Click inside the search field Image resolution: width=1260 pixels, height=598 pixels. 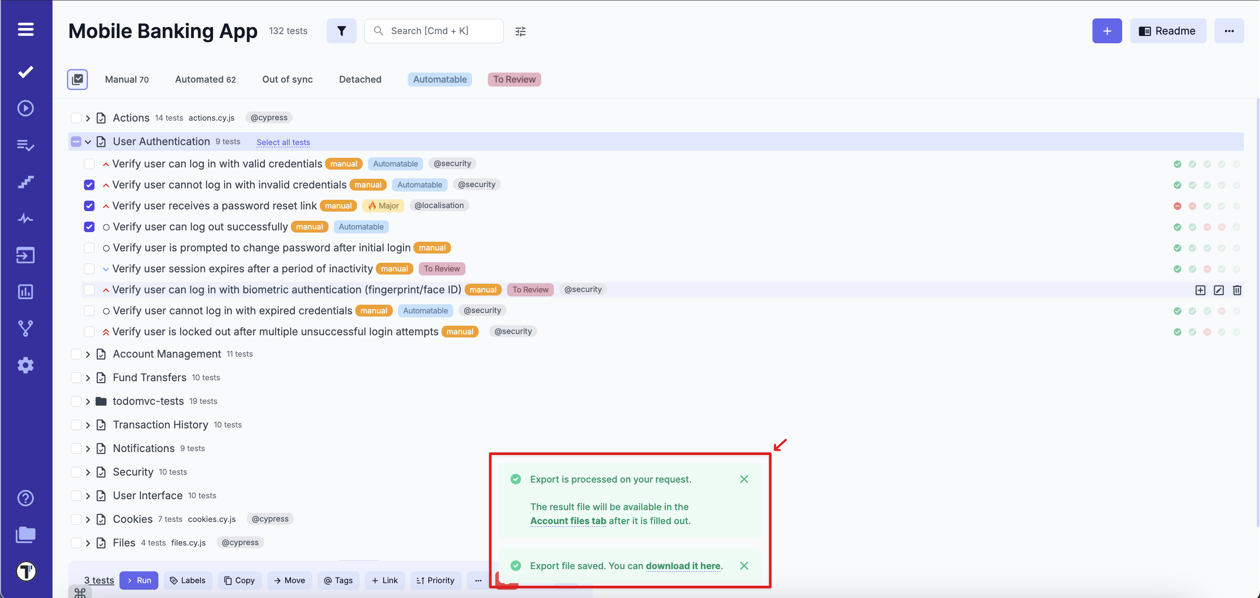(x=434, y=31)
